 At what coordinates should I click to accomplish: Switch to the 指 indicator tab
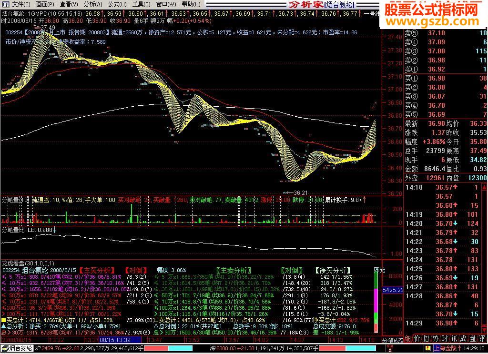point(426,339)
